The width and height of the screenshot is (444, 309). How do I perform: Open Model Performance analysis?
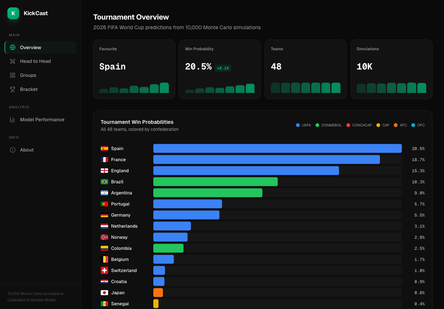[41, 120]
